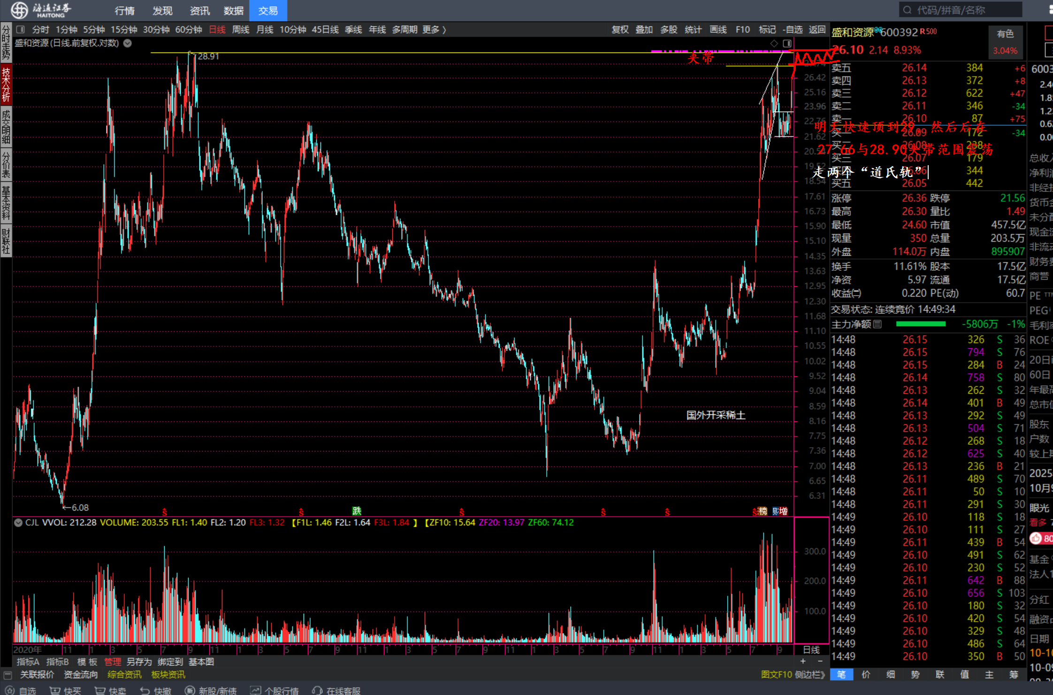Click the quick sell (快卖) cart icon

(x=100, y=690)
